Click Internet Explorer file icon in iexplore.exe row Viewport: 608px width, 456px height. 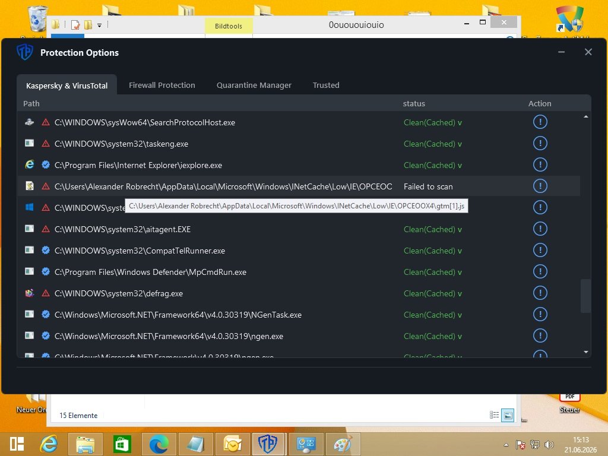[30, 164]
